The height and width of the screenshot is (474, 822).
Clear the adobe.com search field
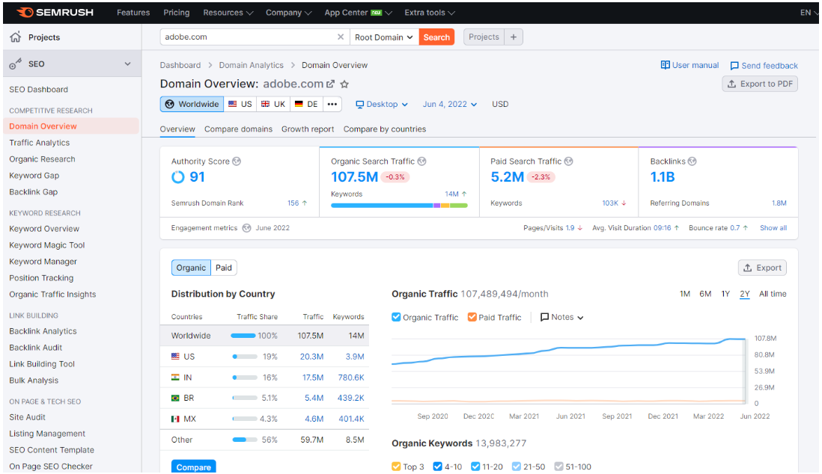coord(340,37)
